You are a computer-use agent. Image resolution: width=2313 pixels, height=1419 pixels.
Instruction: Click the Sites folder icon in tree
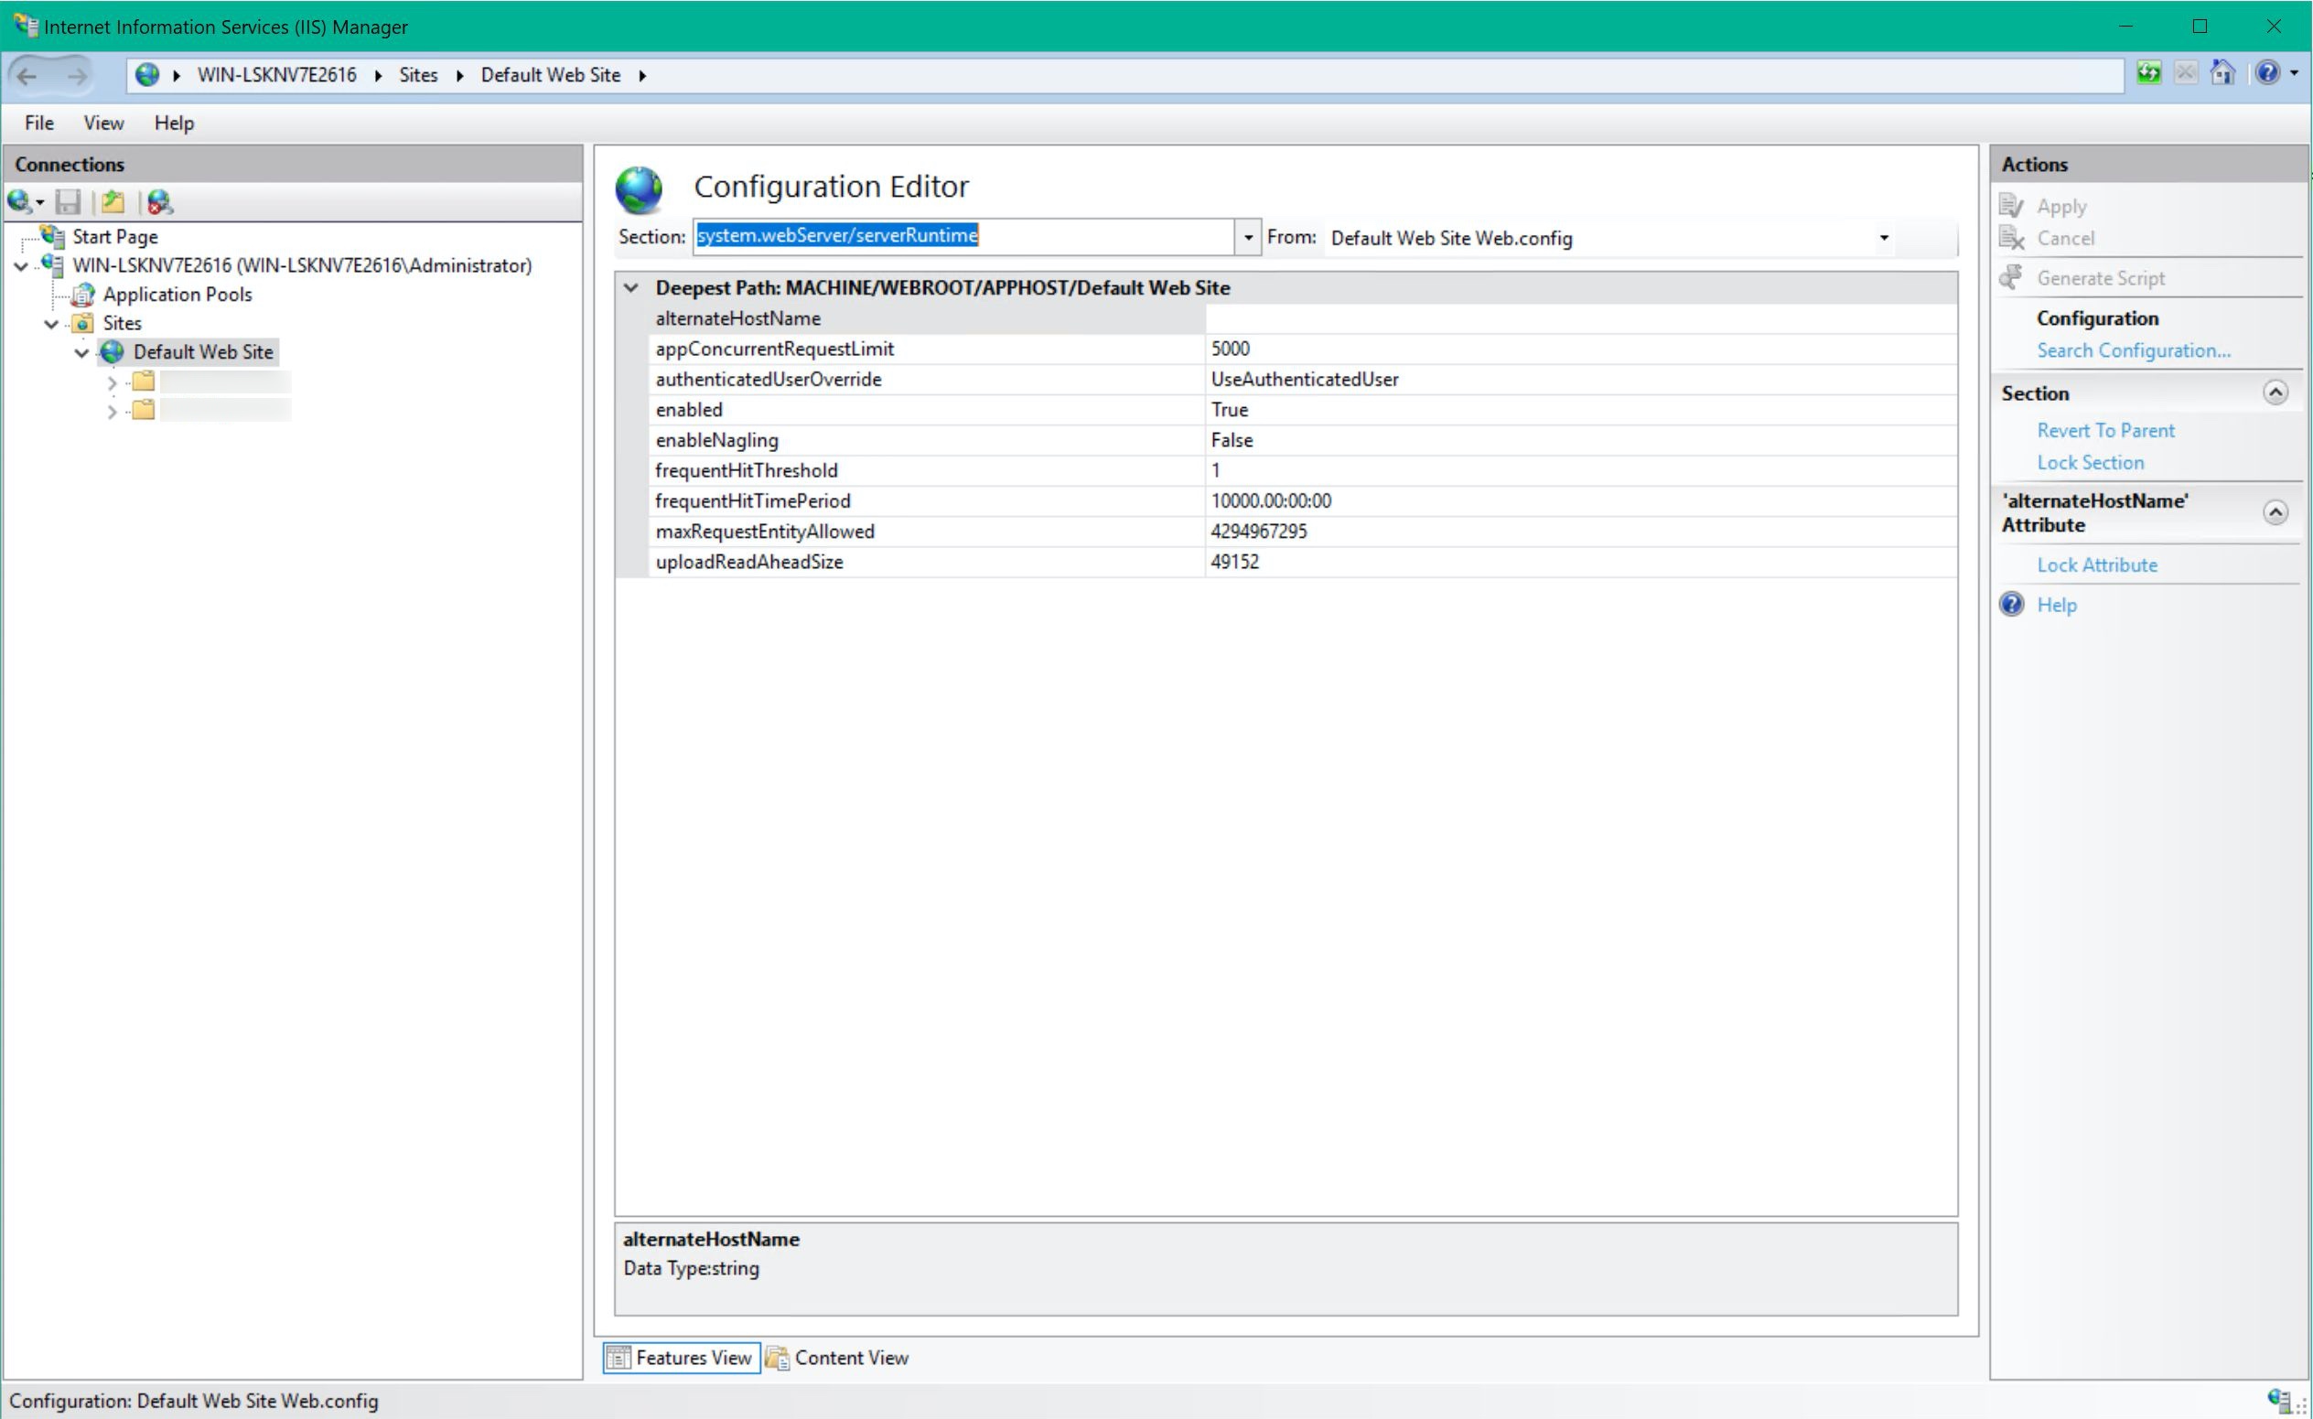pyautogui.click(x=82, y=323)
